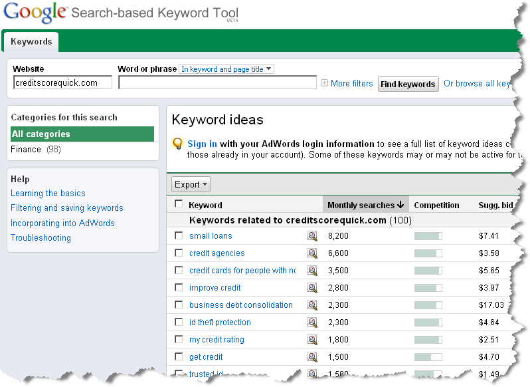Click the lightbulb tip icon near Sign in
The width and height of the screenshot is (530, 387).
pyautogui.click(x=177, y=144)
